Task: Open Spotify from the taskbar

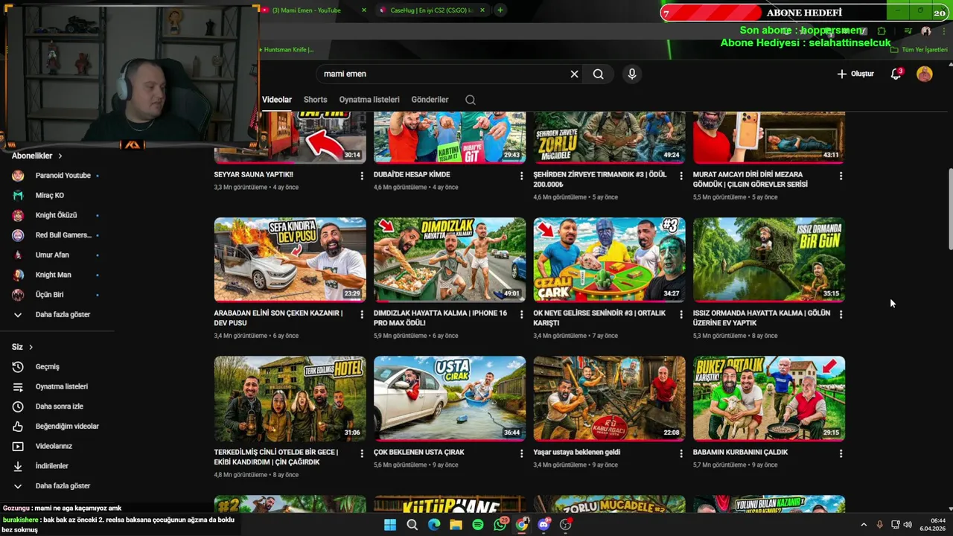Action: (x=478, y=525)
